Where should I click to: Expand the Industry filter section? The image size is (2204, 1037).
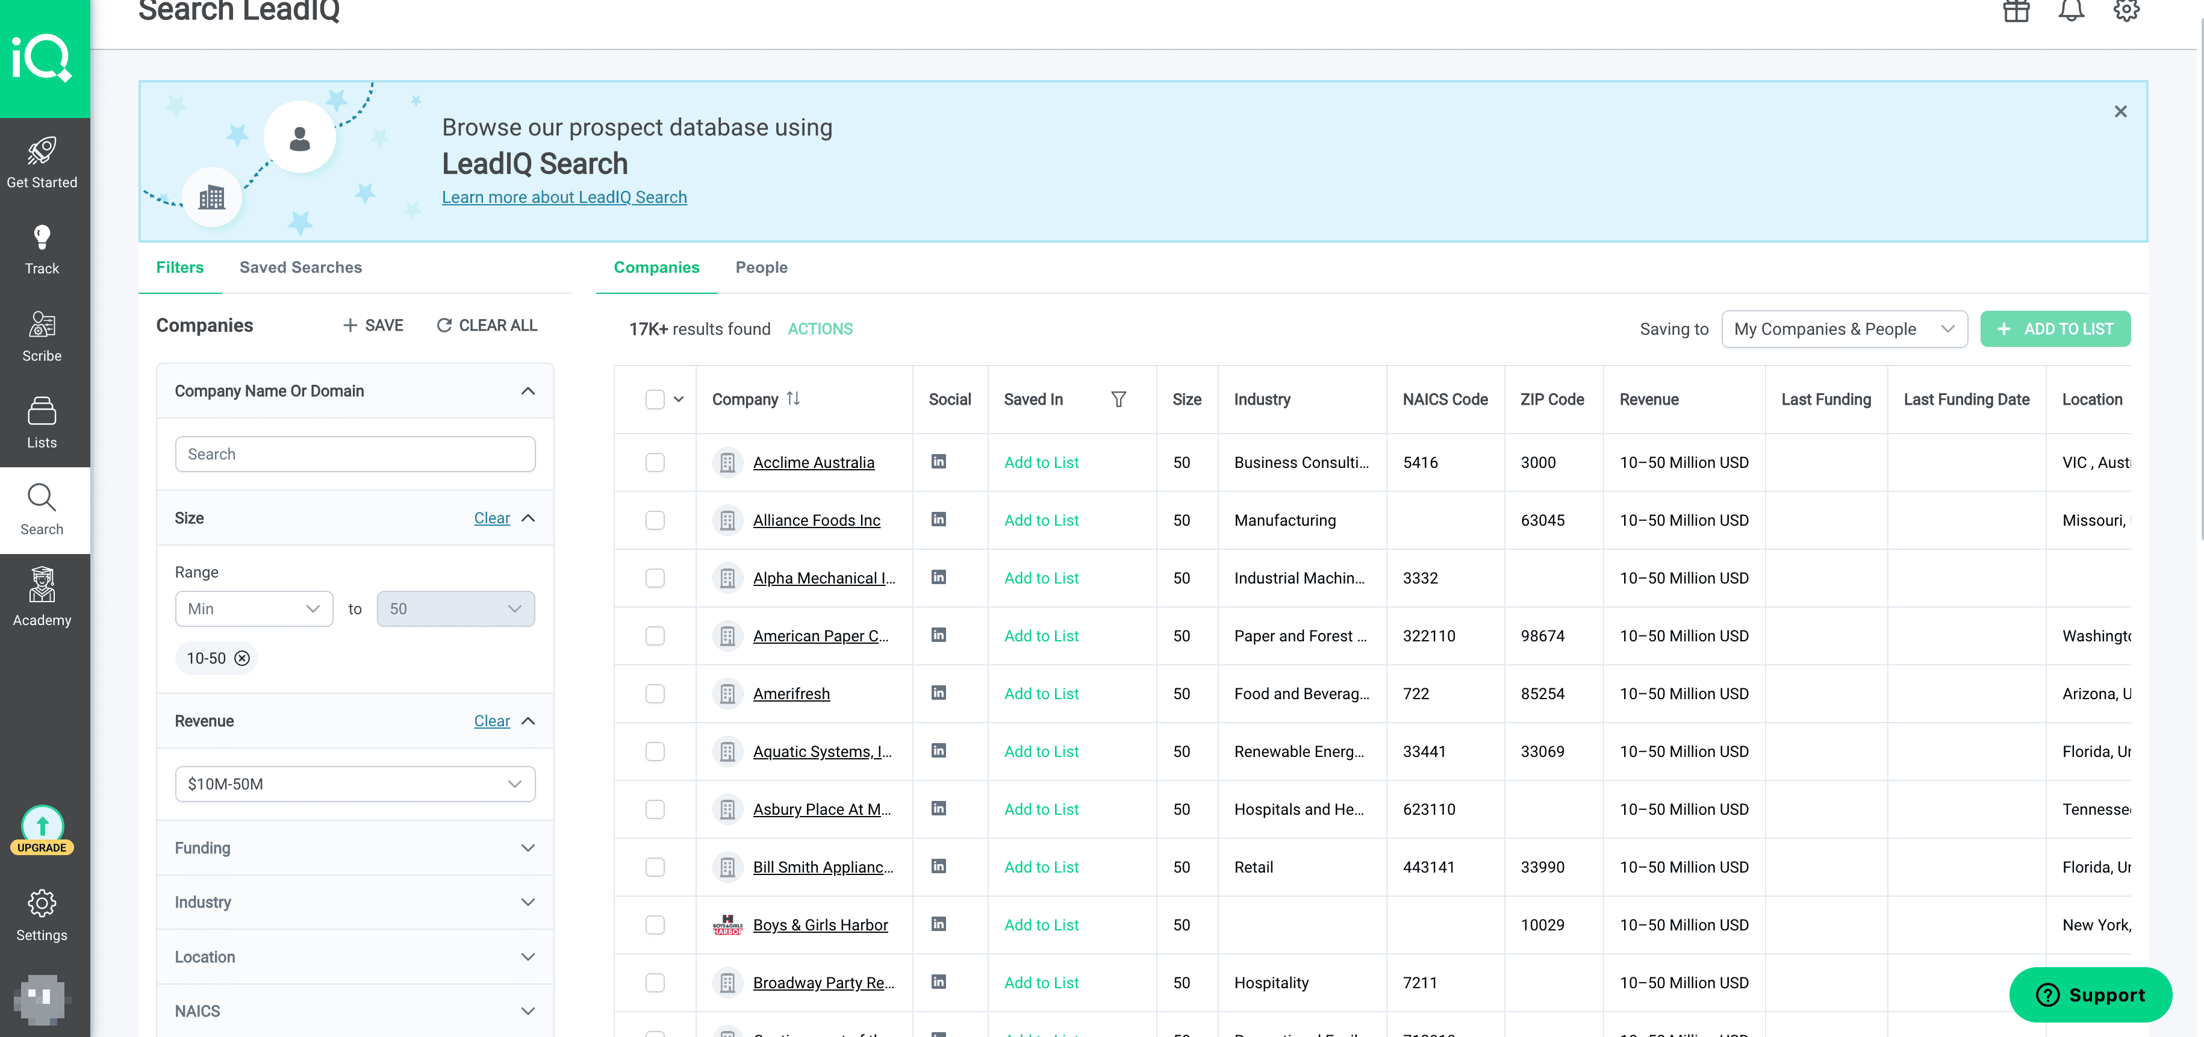[355, 902]
